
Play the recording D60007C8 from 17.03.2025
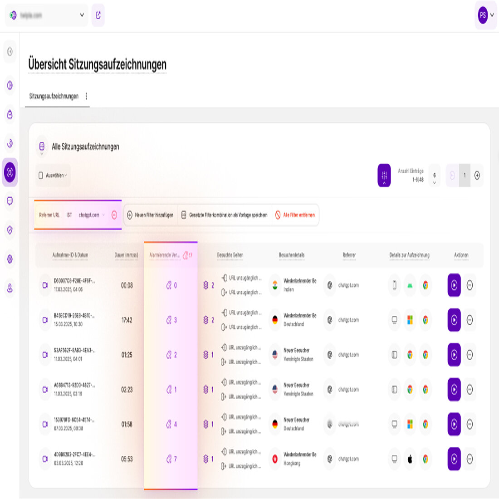click(454, 285)
